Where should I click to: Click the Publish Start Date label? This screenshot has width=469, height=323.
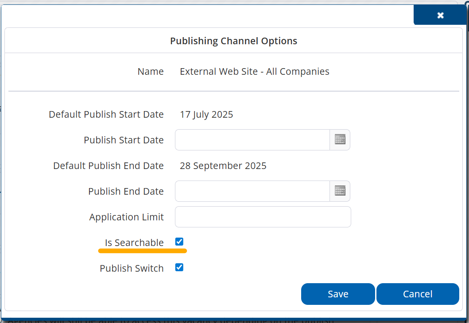pos(124,140)
